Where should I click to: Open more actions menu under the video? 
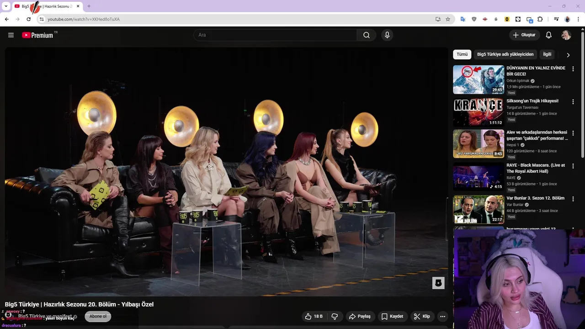coord(442,316)
